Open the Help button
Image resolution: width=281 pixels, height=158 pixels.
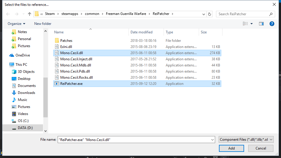coord(272,24)
